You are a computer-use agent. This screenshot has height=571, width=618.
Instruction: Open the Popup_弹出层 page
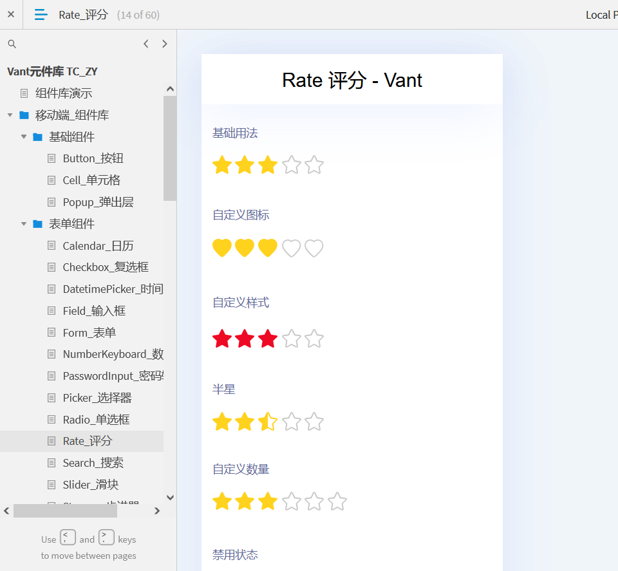[98, 202]
